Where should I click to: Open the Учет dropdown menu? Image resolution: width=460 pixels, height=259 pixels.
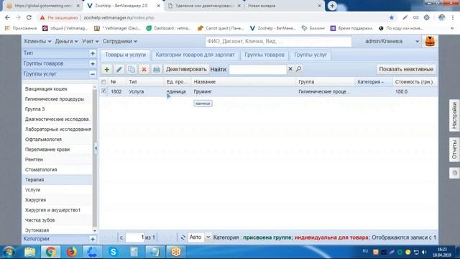pyautogui.click(x=90, y=42)
